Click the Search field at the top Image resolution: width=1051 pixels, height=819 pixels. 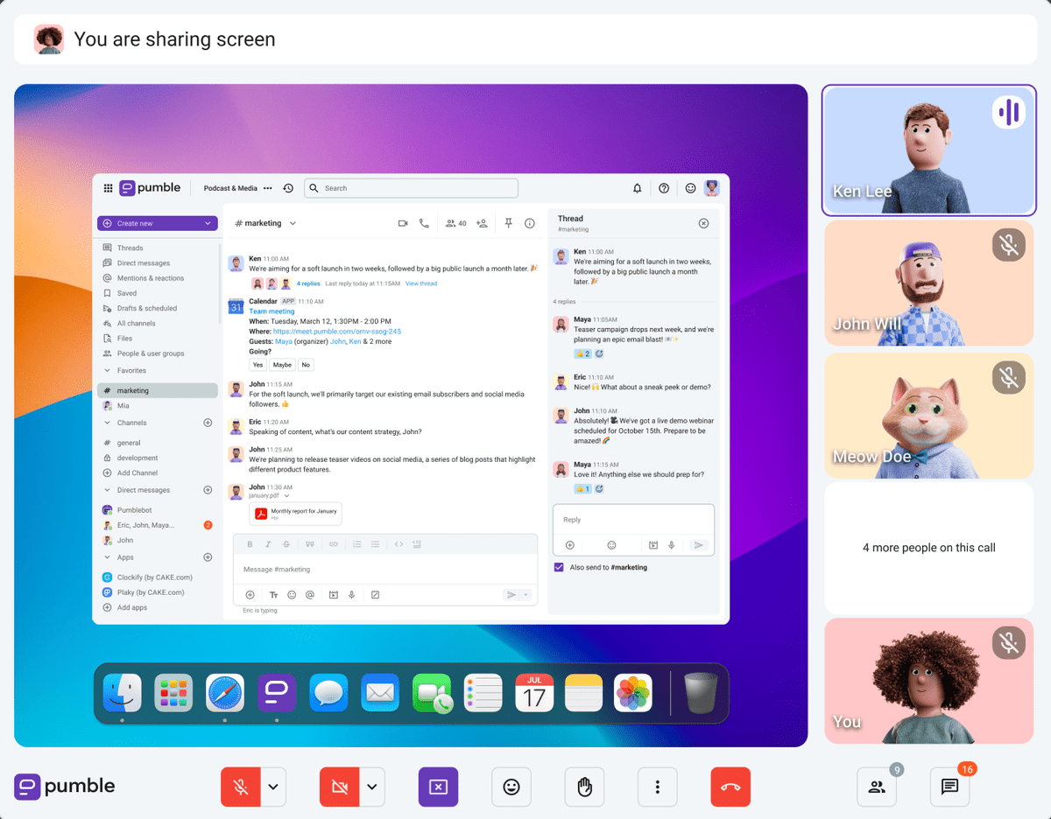[x=411, y=187]
